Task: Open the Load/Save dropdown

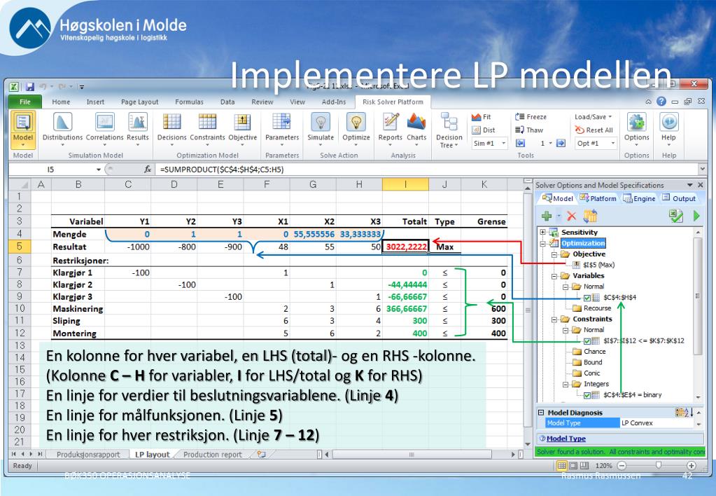Action: click(593, 117)
